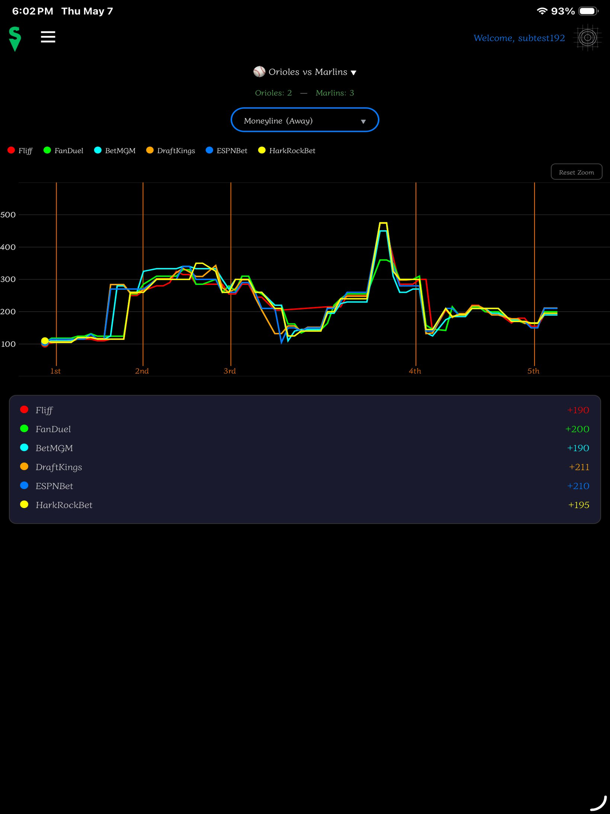Select the 2nd inning marker
The image size is (610, 814).
[142, 371]
